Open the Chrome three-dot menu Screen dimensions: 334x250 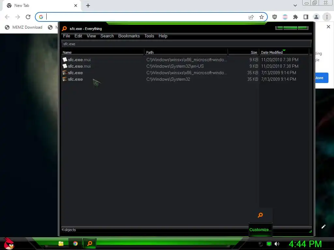click(x=327, y=17)
